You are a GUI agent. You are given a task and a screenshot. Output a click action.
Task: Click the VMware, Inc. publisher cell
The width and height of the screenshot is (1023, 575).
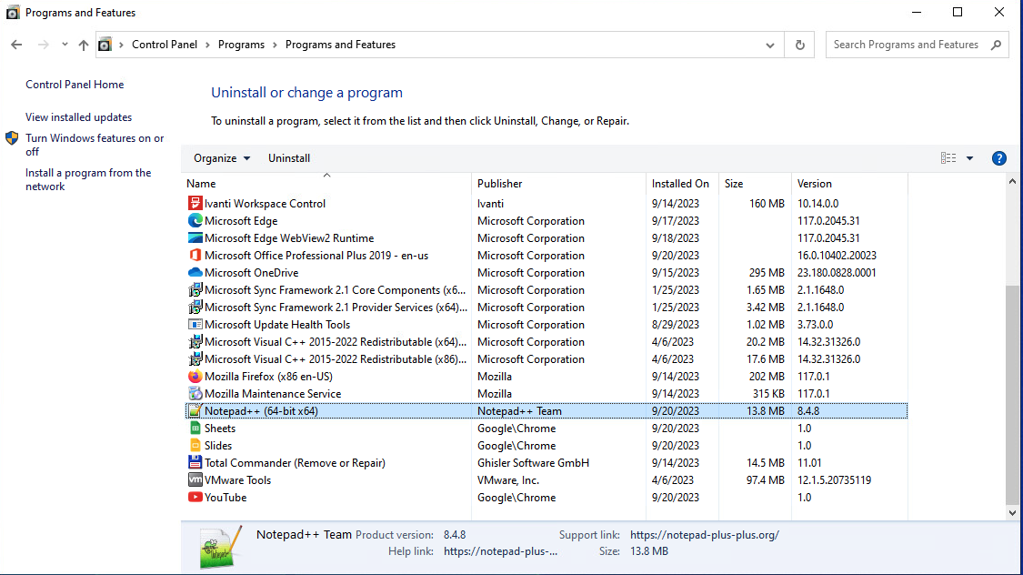[508, 479]
